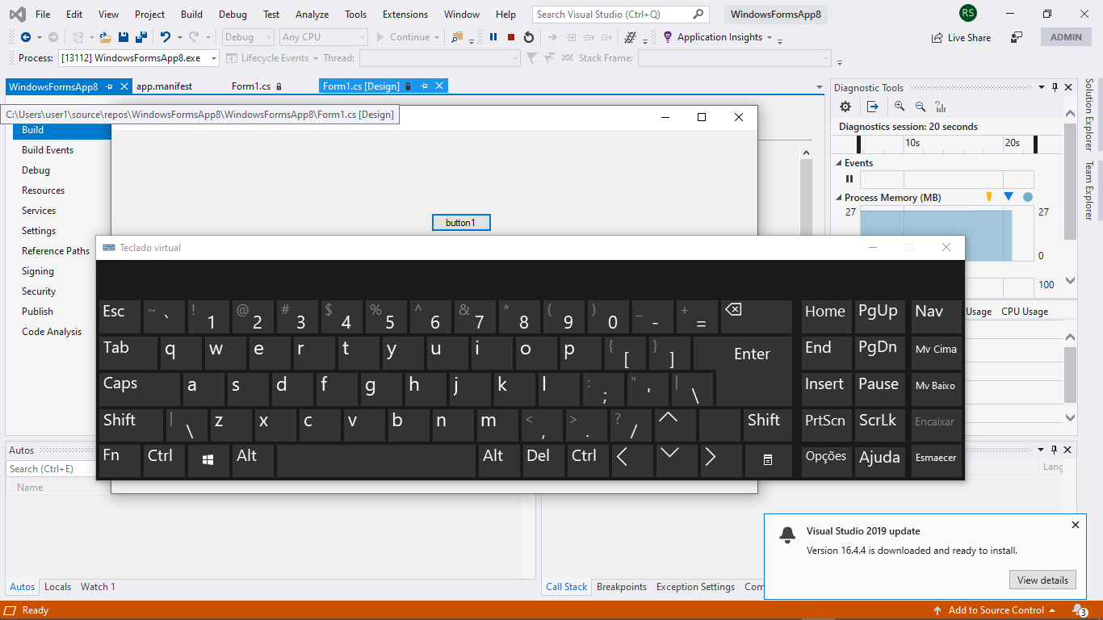
Task: Pin the Diagnostic Tools panel
Action: click(x=1054, y=87)
